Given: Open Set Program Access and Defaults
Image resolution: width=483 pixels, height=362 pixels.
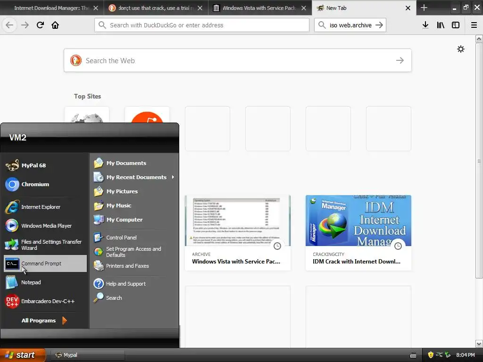Looking at the screenshot, I should pos(134,252).
